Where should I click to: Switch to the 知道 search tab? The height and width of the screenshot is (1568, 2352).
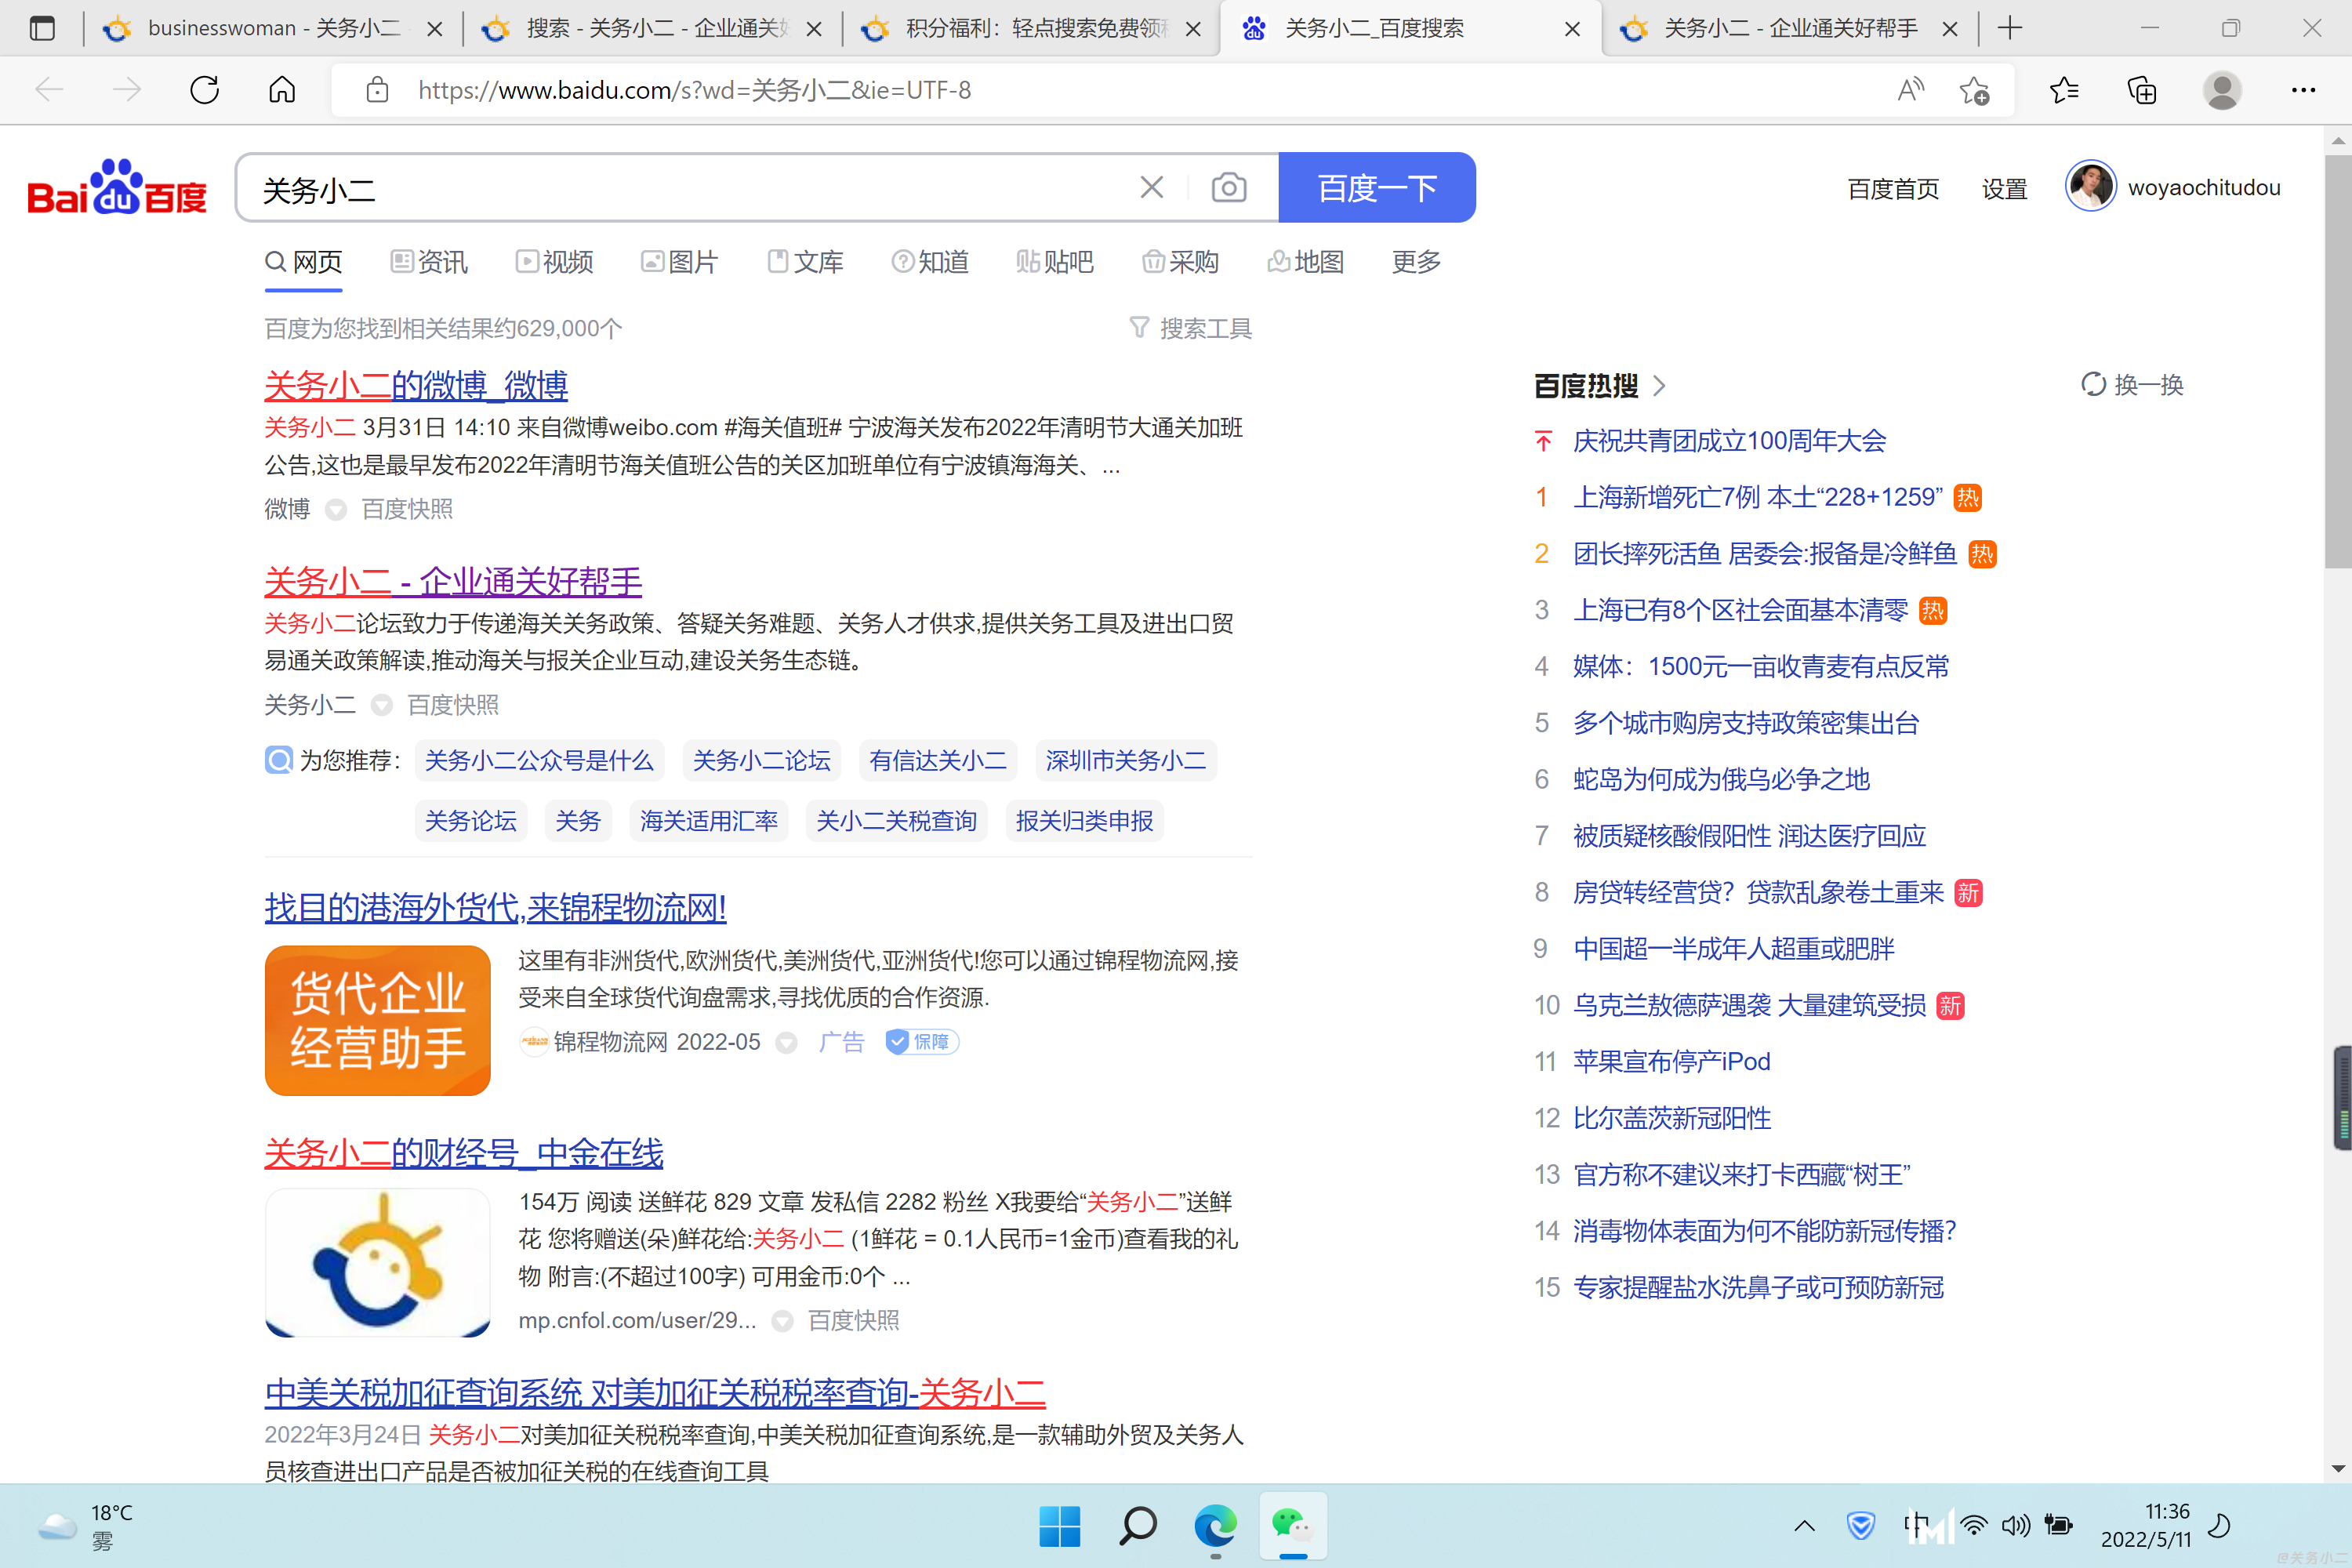930,262
